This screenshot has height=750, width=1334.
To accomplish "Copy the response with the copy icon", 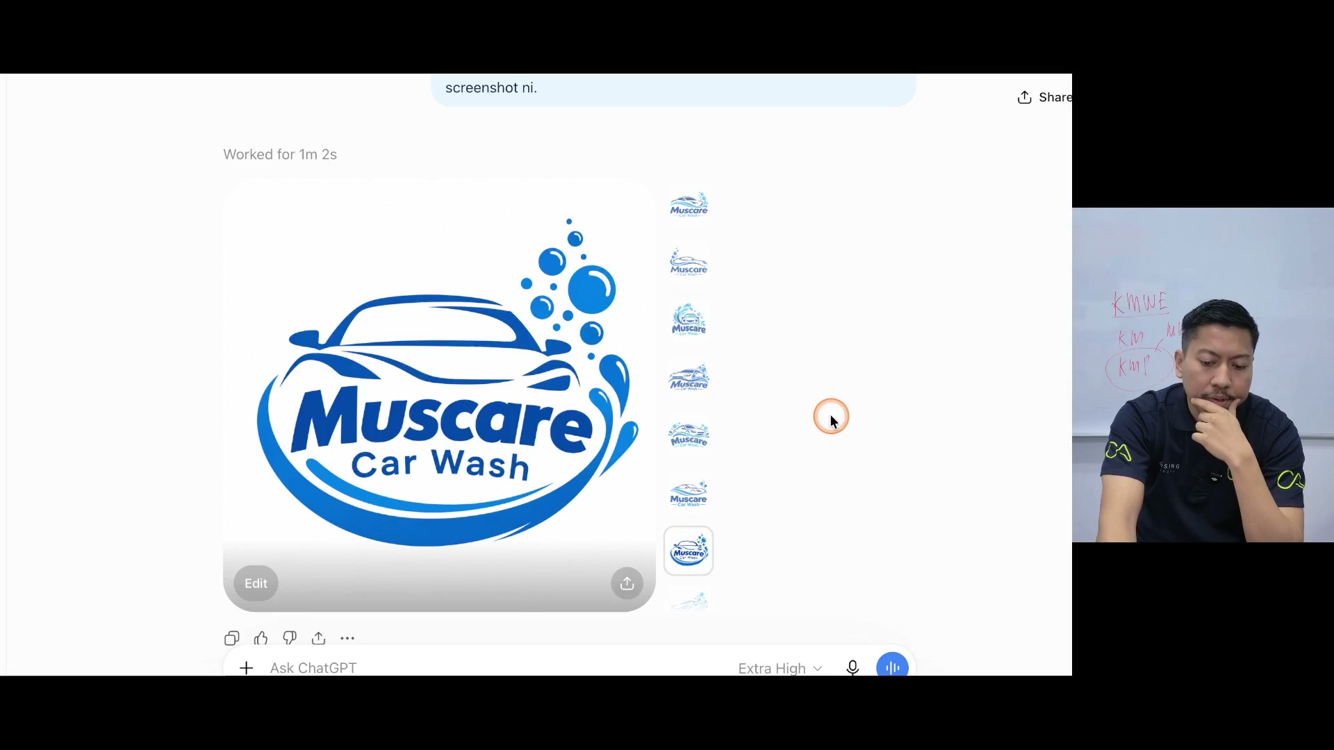I will (x=232, y=638).
